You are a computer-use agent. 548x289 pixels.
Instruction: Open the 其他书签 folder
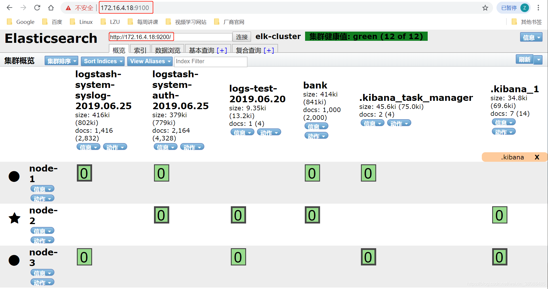click(x=527, y=22)
